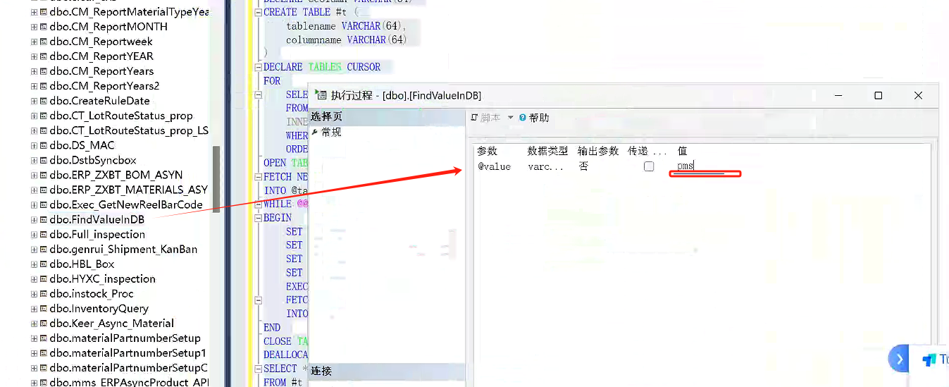Screen dimensions: 949x387
Task: Click the execute procedure dialog title icon
Action: click(322, 95)
